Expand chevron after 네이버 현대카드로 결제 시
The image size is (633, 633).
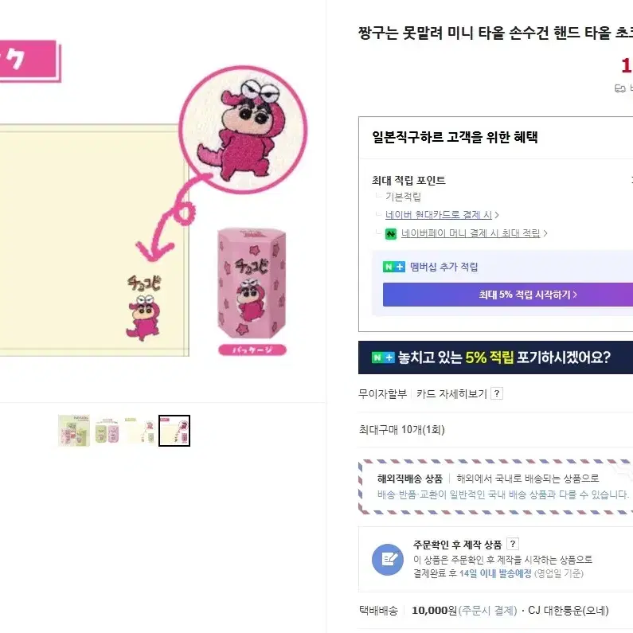tap(497, 215)
